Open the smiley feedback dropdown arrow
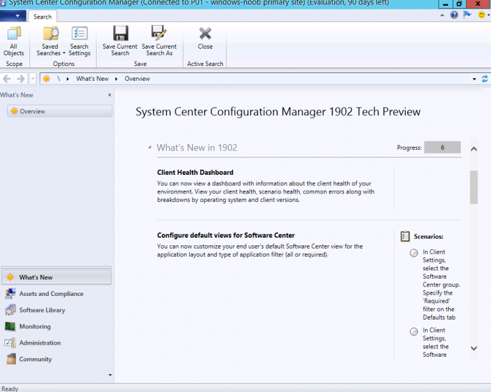This screenshot has width=491, height=392. click(x=488, y=15)
